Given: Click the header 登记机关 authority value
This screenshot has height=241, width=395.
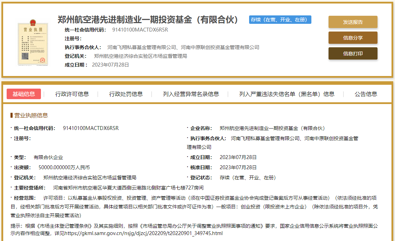Looking at the screenshot, I should click(140, 56).
